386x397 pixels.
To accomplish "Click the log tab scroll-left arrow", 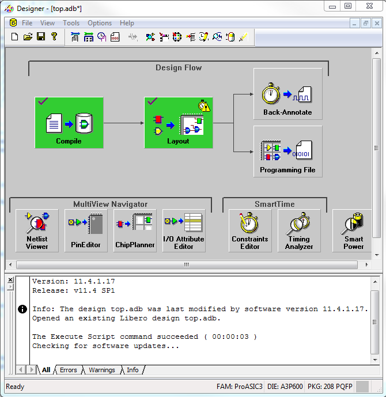I will click(21, 370).
